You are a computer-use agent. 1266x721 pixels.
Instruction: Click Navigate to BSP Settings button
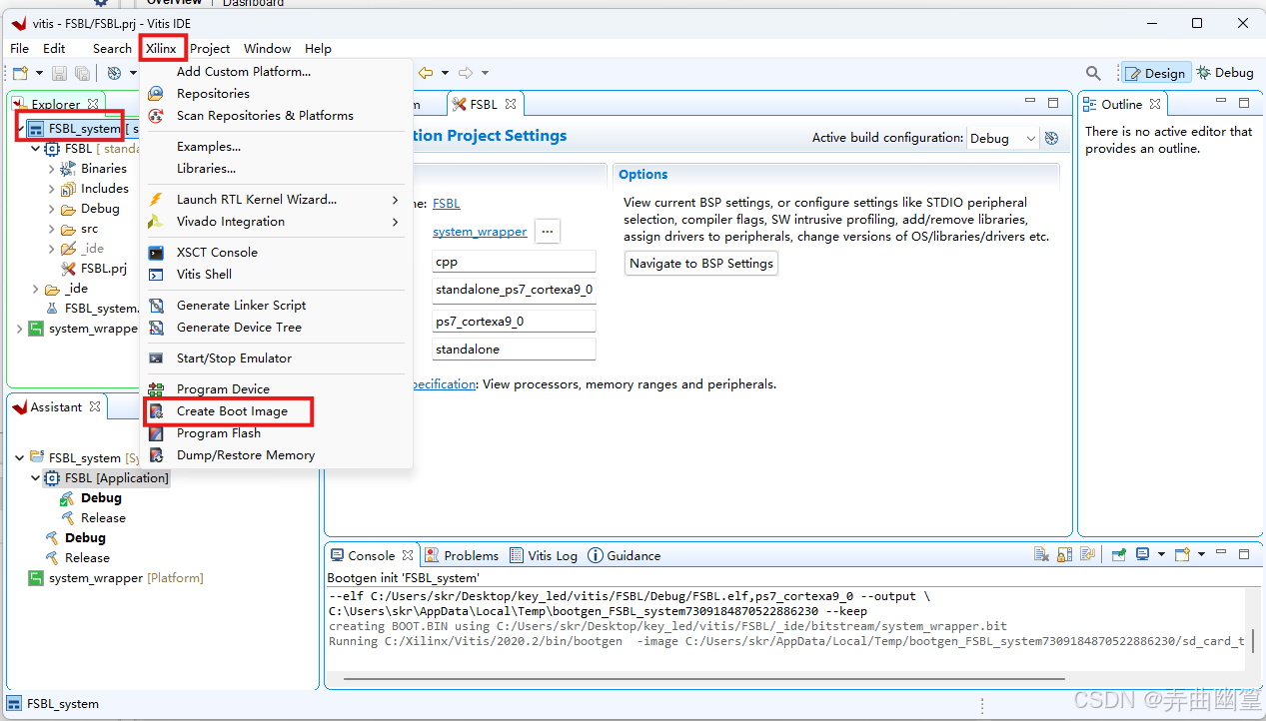click(701, 263)
